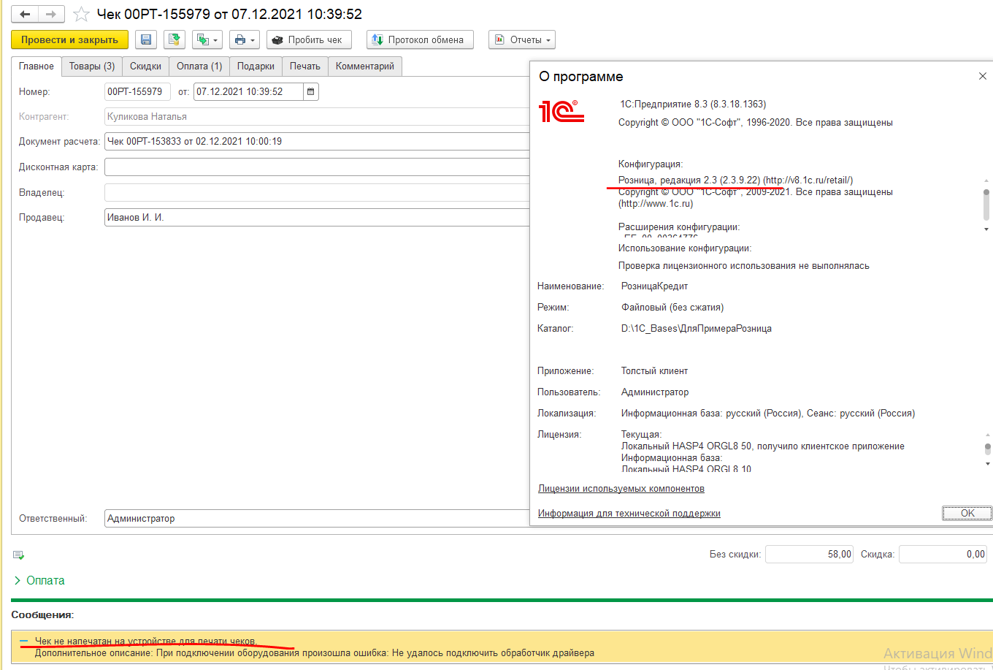Post the document with the green arrow icon
The height and width of the screenshot is (670, 993).
point(174,39)
